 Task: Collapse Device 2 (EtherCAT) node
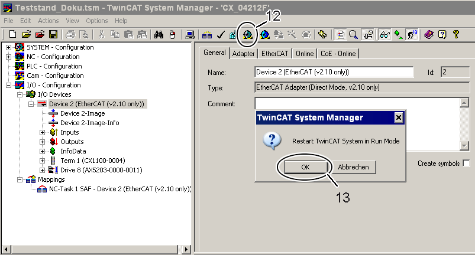(31, 104)
